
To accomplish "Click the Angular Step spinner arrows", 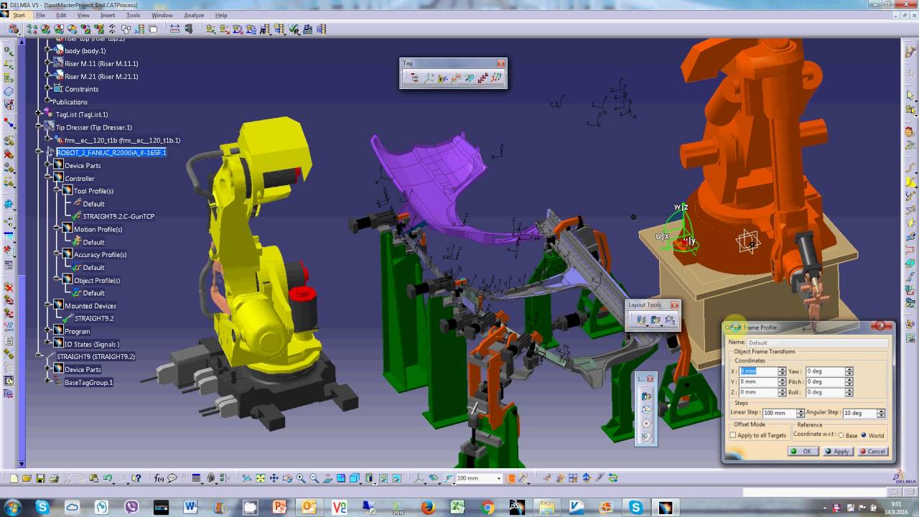I will (x=881, y=413).
